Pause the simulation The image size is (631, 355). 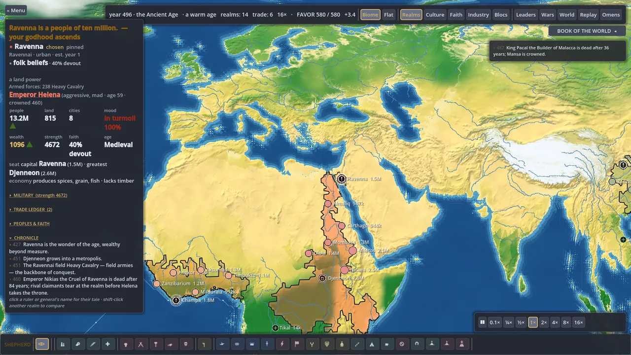point(482,322)
